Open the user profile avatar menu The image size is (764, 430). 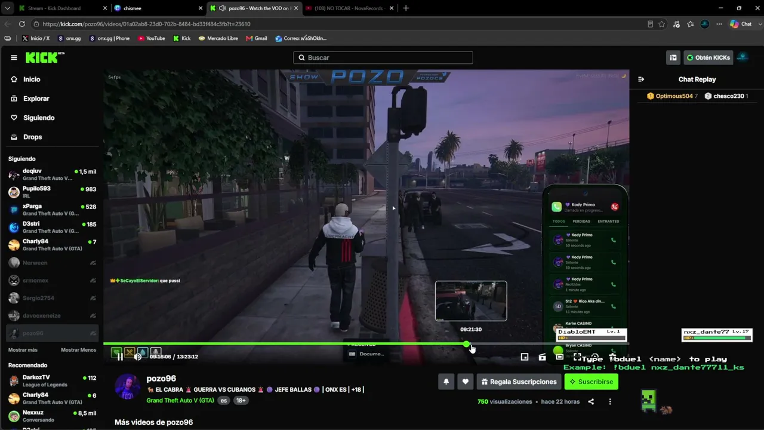pyautogui.click(x=743, y=57)
